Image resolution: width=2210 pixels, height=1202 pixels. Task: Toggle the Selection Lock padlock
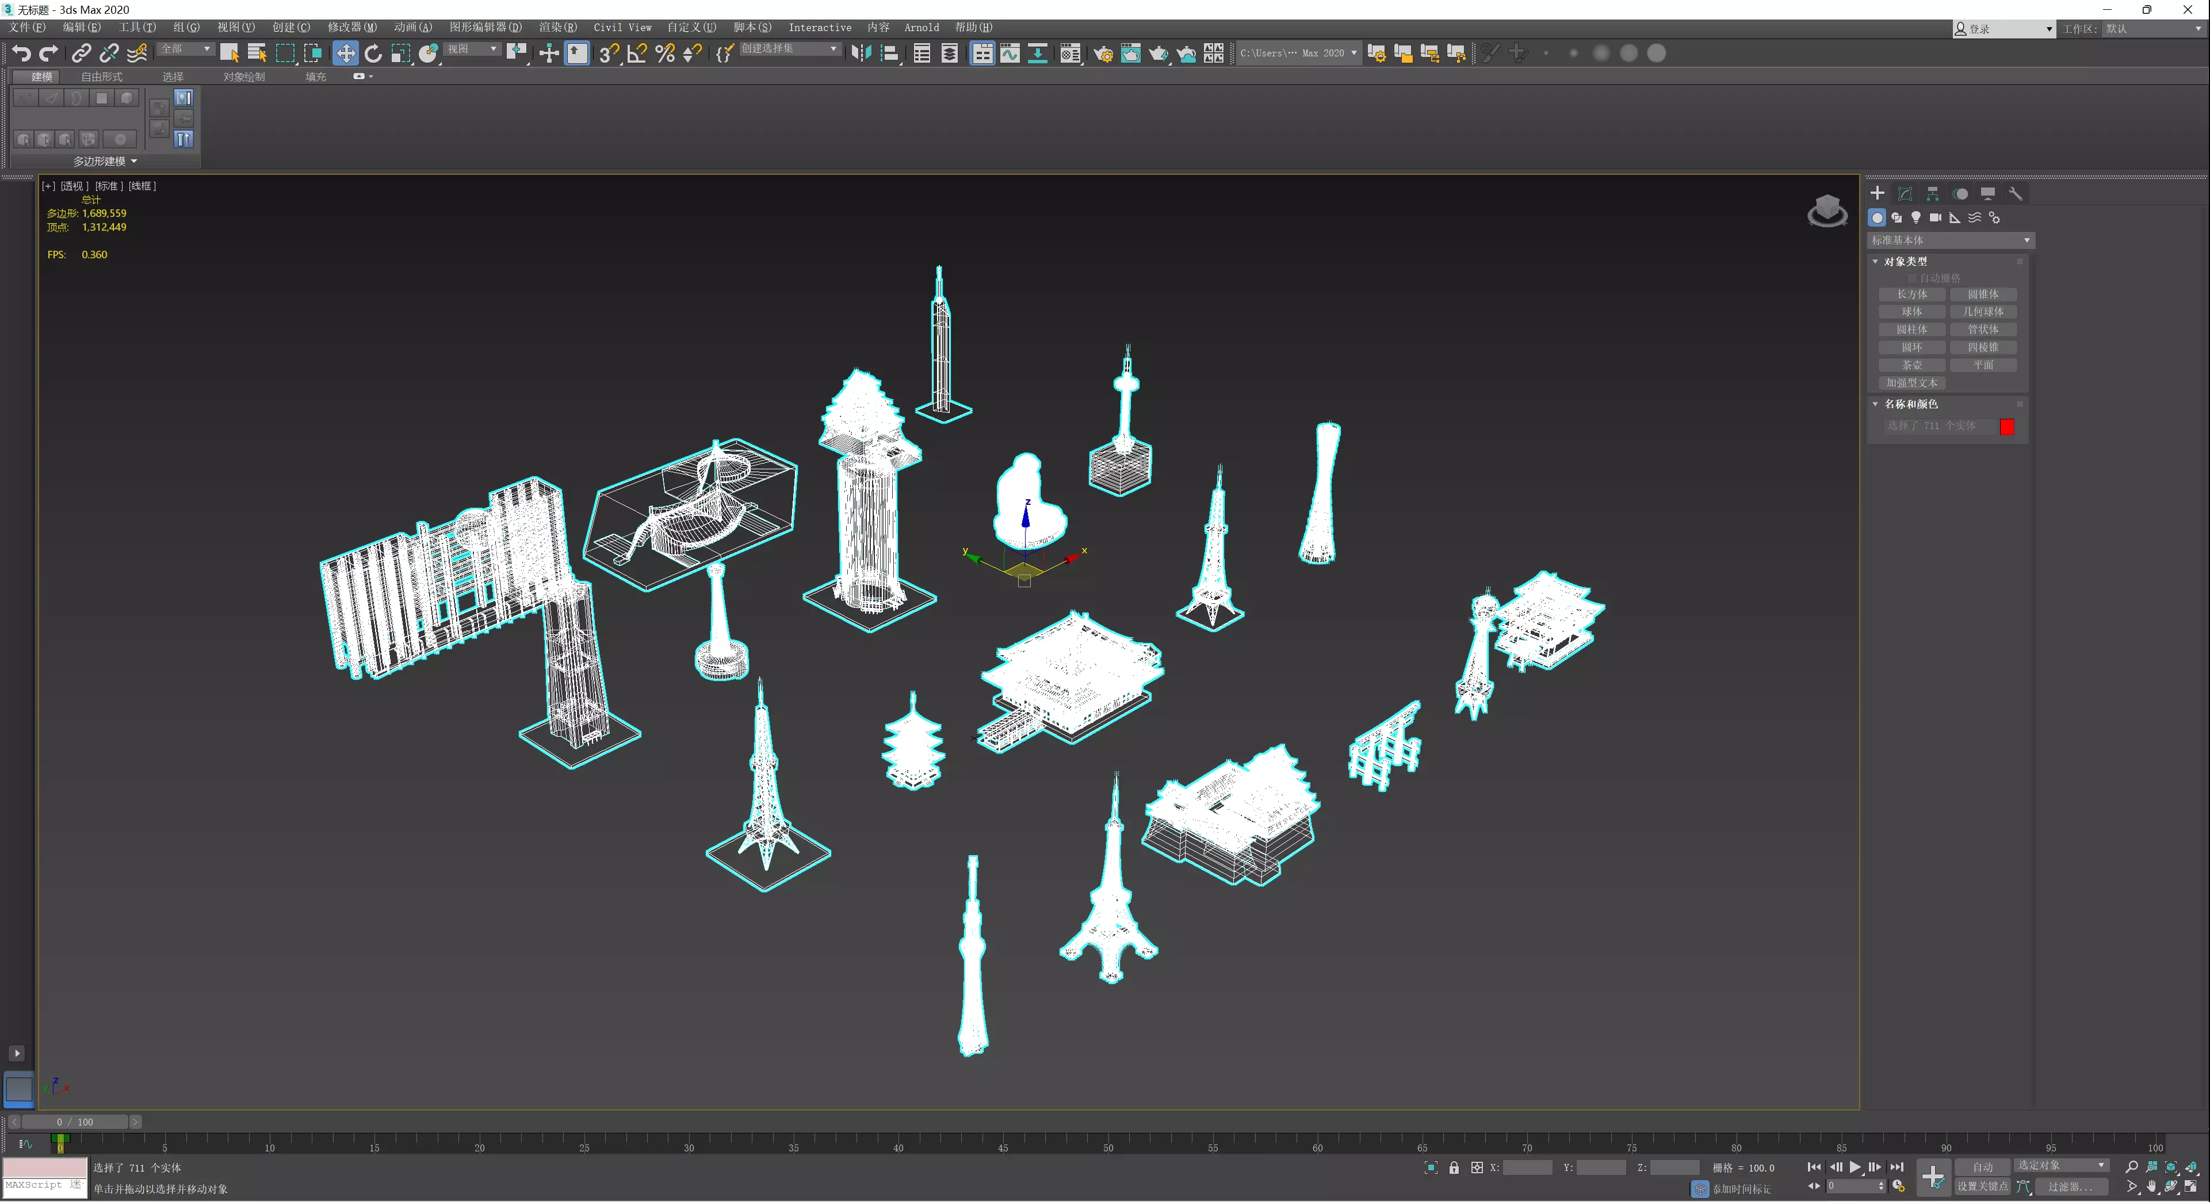click(1454, 1167)
